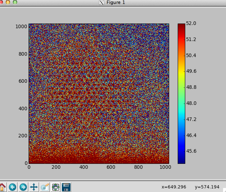
Task: Click colorbar label 48.0
Action: coord(191,103)
